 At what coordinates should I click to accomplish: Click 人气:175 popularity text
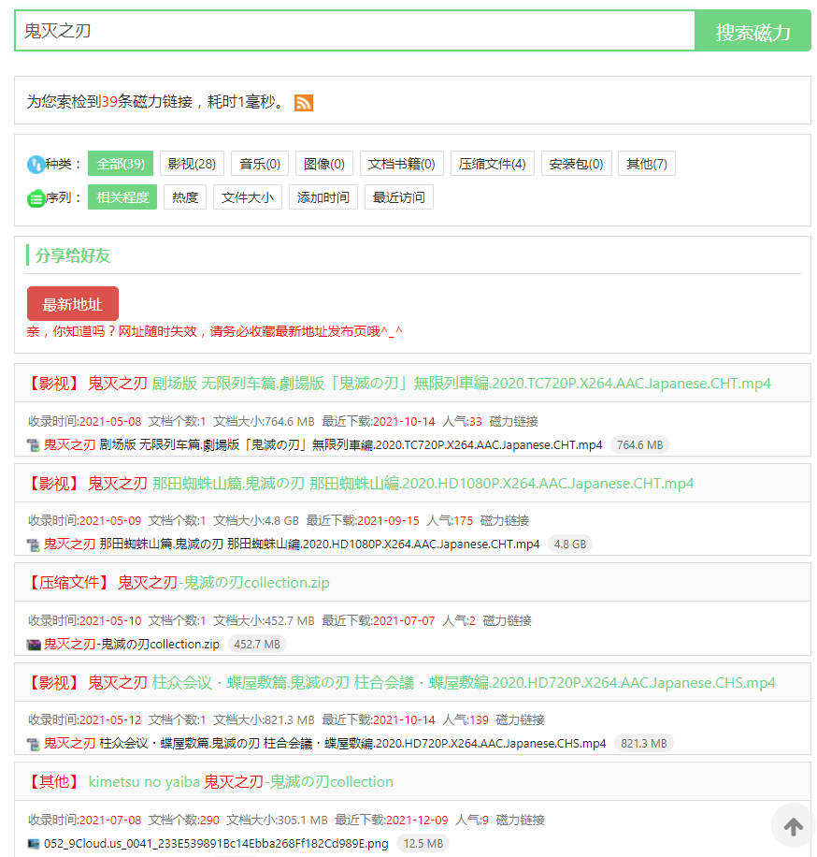(x=450, y=521)
